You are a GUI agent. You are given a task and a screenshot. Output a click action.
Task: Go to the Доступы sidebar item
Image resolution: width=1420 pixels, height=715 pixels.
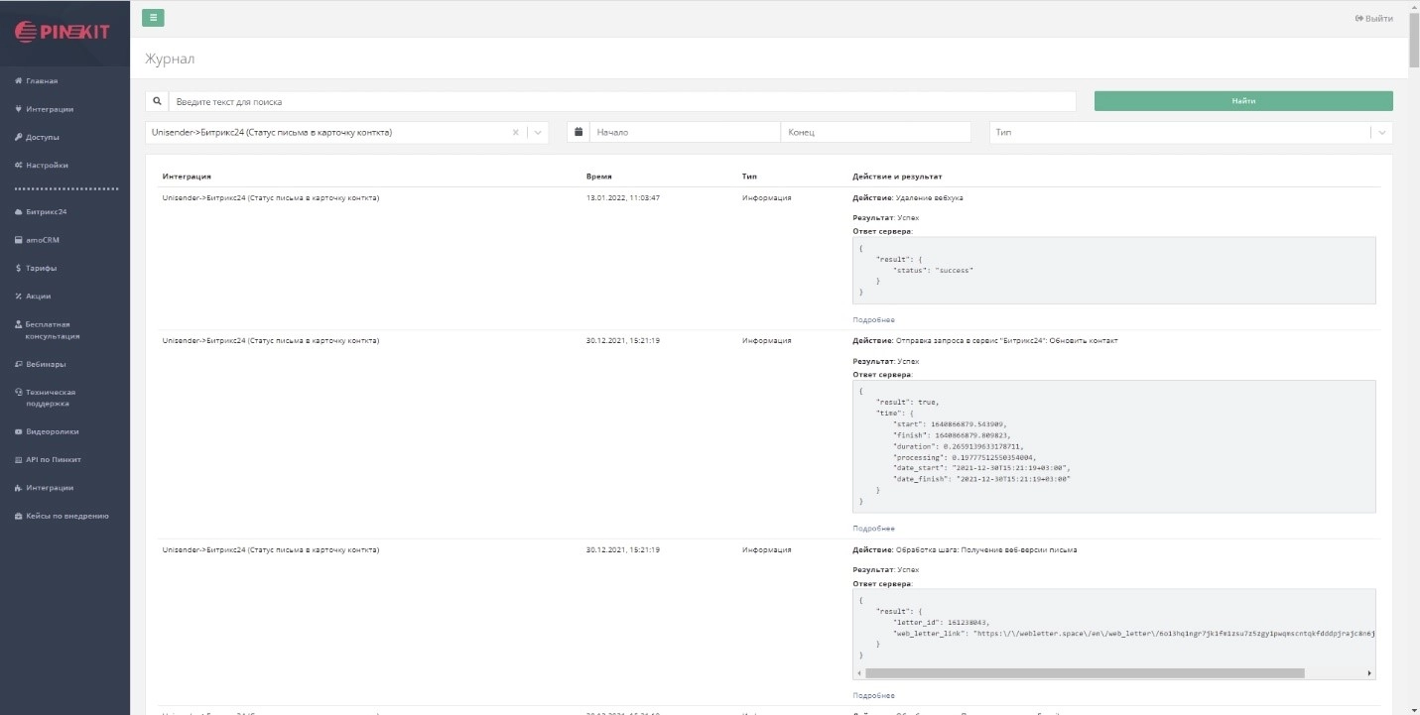(43, 137)
